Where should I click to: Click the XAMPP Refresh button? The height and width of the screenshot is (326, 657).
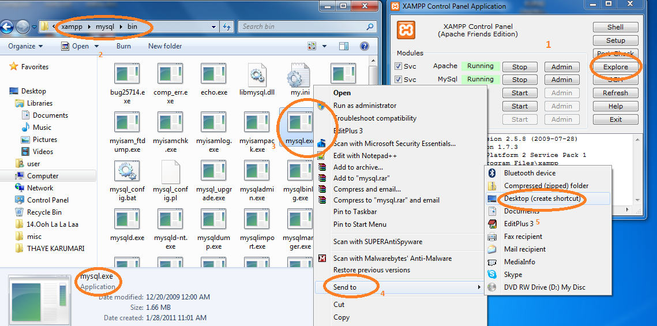pyautogui.click(x=615, y=92)
